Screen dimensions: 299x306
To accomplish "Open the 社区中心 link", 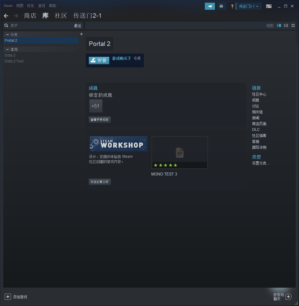I will [x=259, y=94].
